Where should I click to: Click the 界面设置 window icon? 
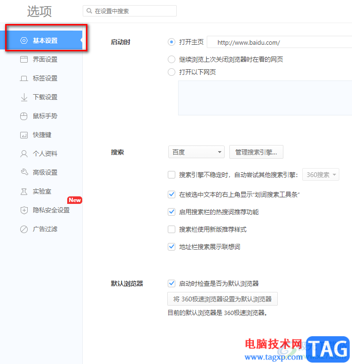(x=24, y=59)
